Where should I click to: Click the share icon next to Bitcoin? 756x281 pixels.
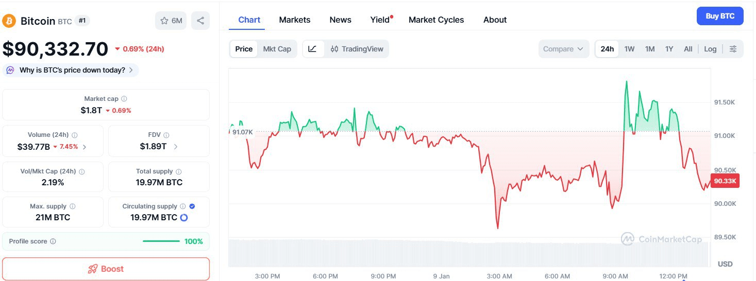tap(200, 21)
